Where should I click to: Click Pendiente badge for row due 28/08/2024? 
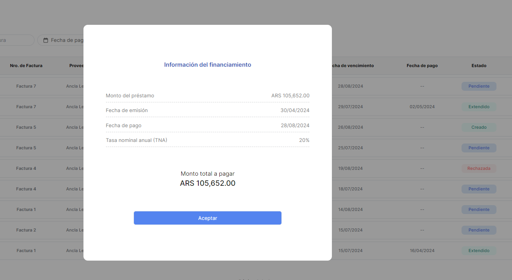[x=479, y=86]
